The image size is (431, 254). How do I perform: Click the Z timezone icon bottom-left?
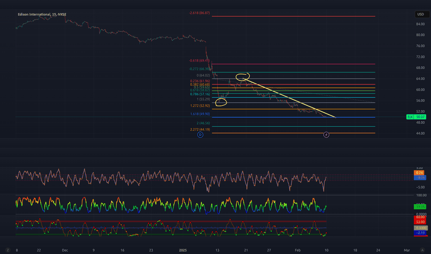click(8, 250)
